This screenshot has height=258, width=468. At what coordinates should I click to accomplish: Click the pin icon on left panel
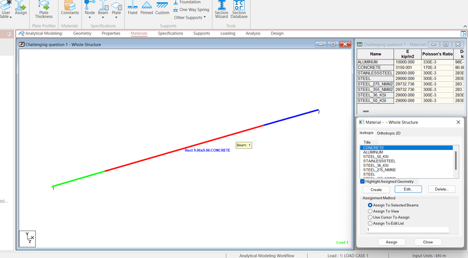click(x=9, y=34)
